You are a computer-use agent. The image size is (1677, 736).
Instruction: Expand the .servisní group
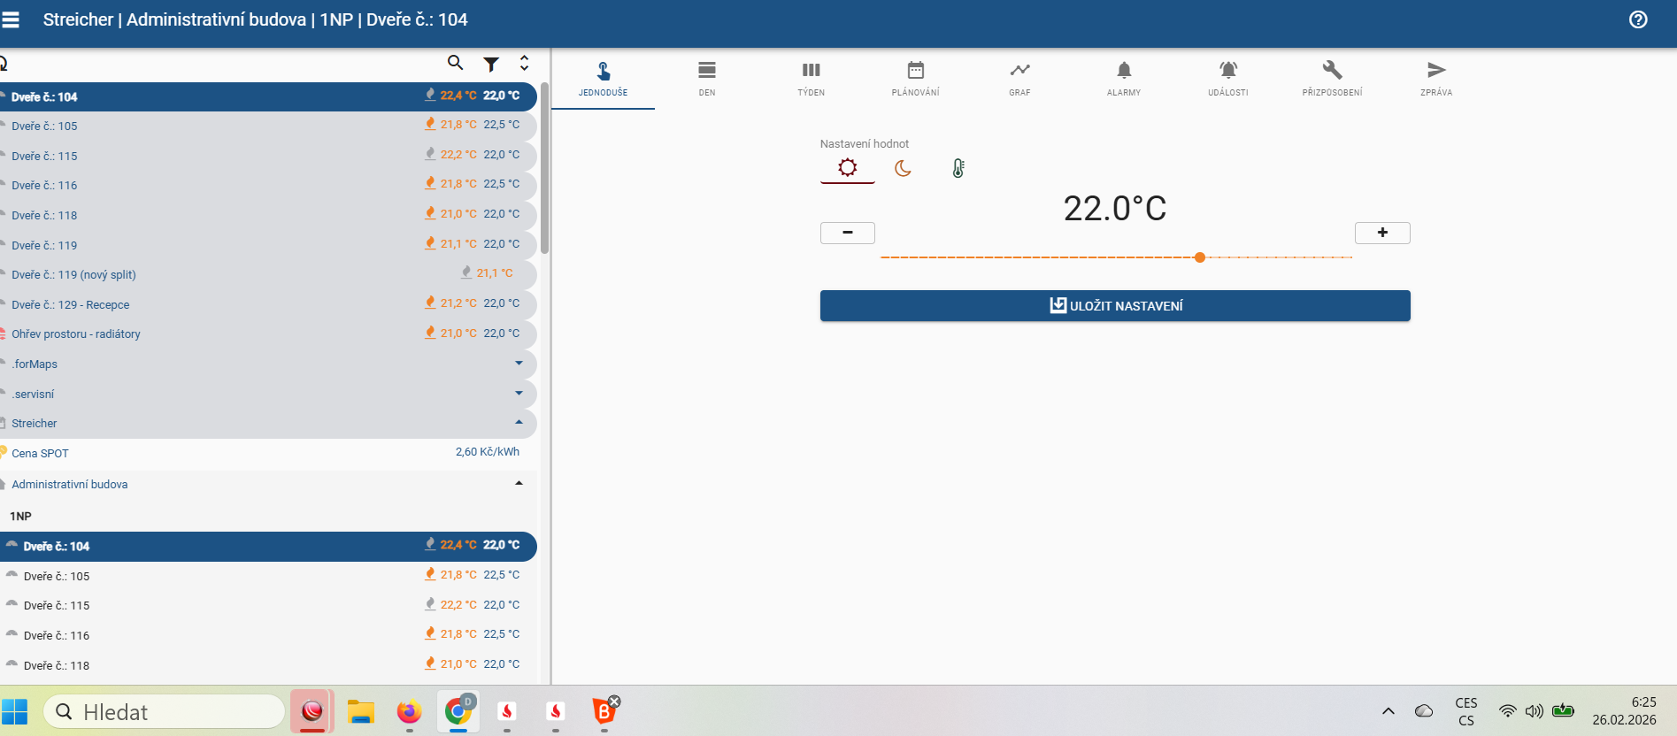[x=519, y=394]
